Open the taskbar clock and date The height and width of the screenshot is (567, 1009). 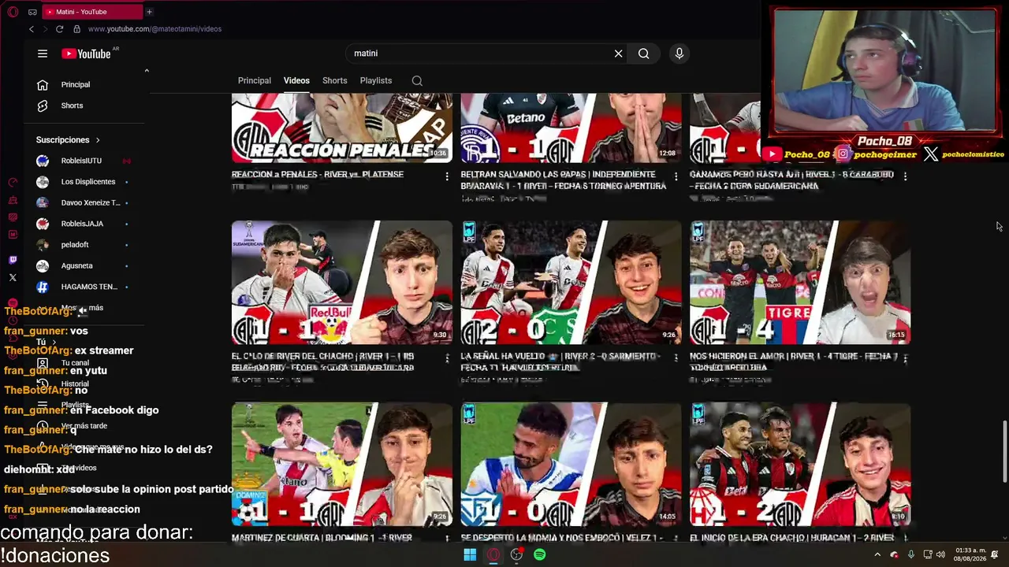pos(970,555)
